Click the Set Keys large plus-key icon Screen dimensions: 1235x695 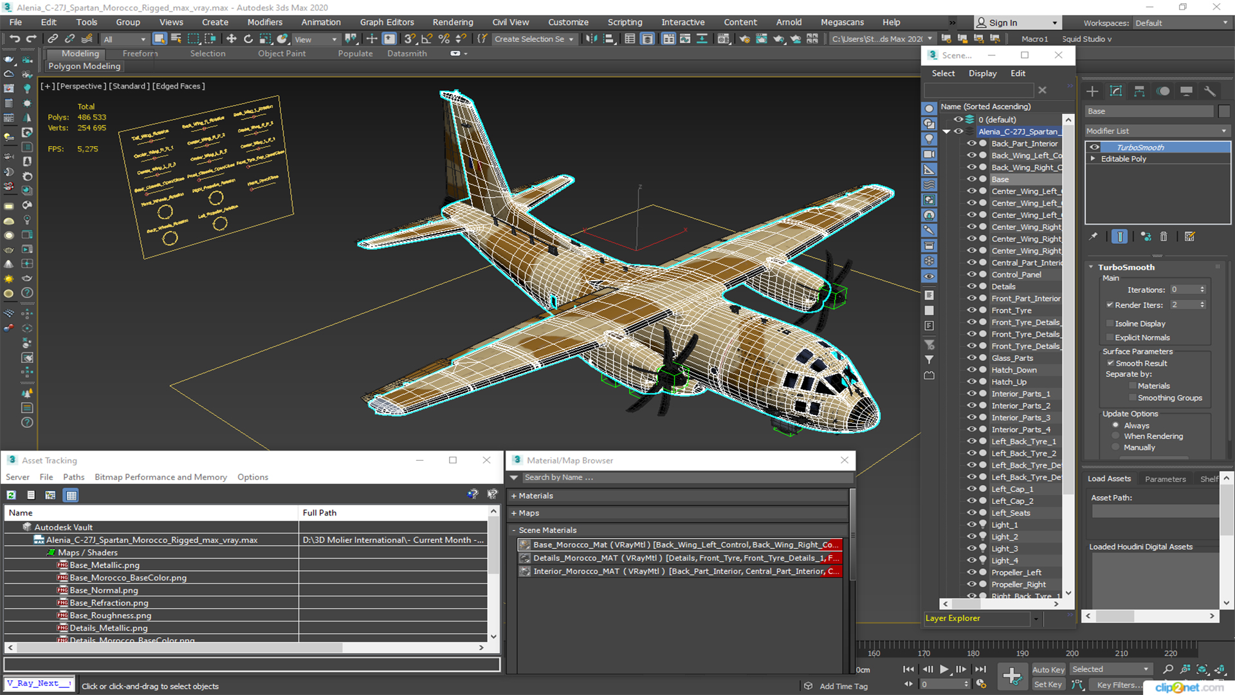tap(1012, 676)
